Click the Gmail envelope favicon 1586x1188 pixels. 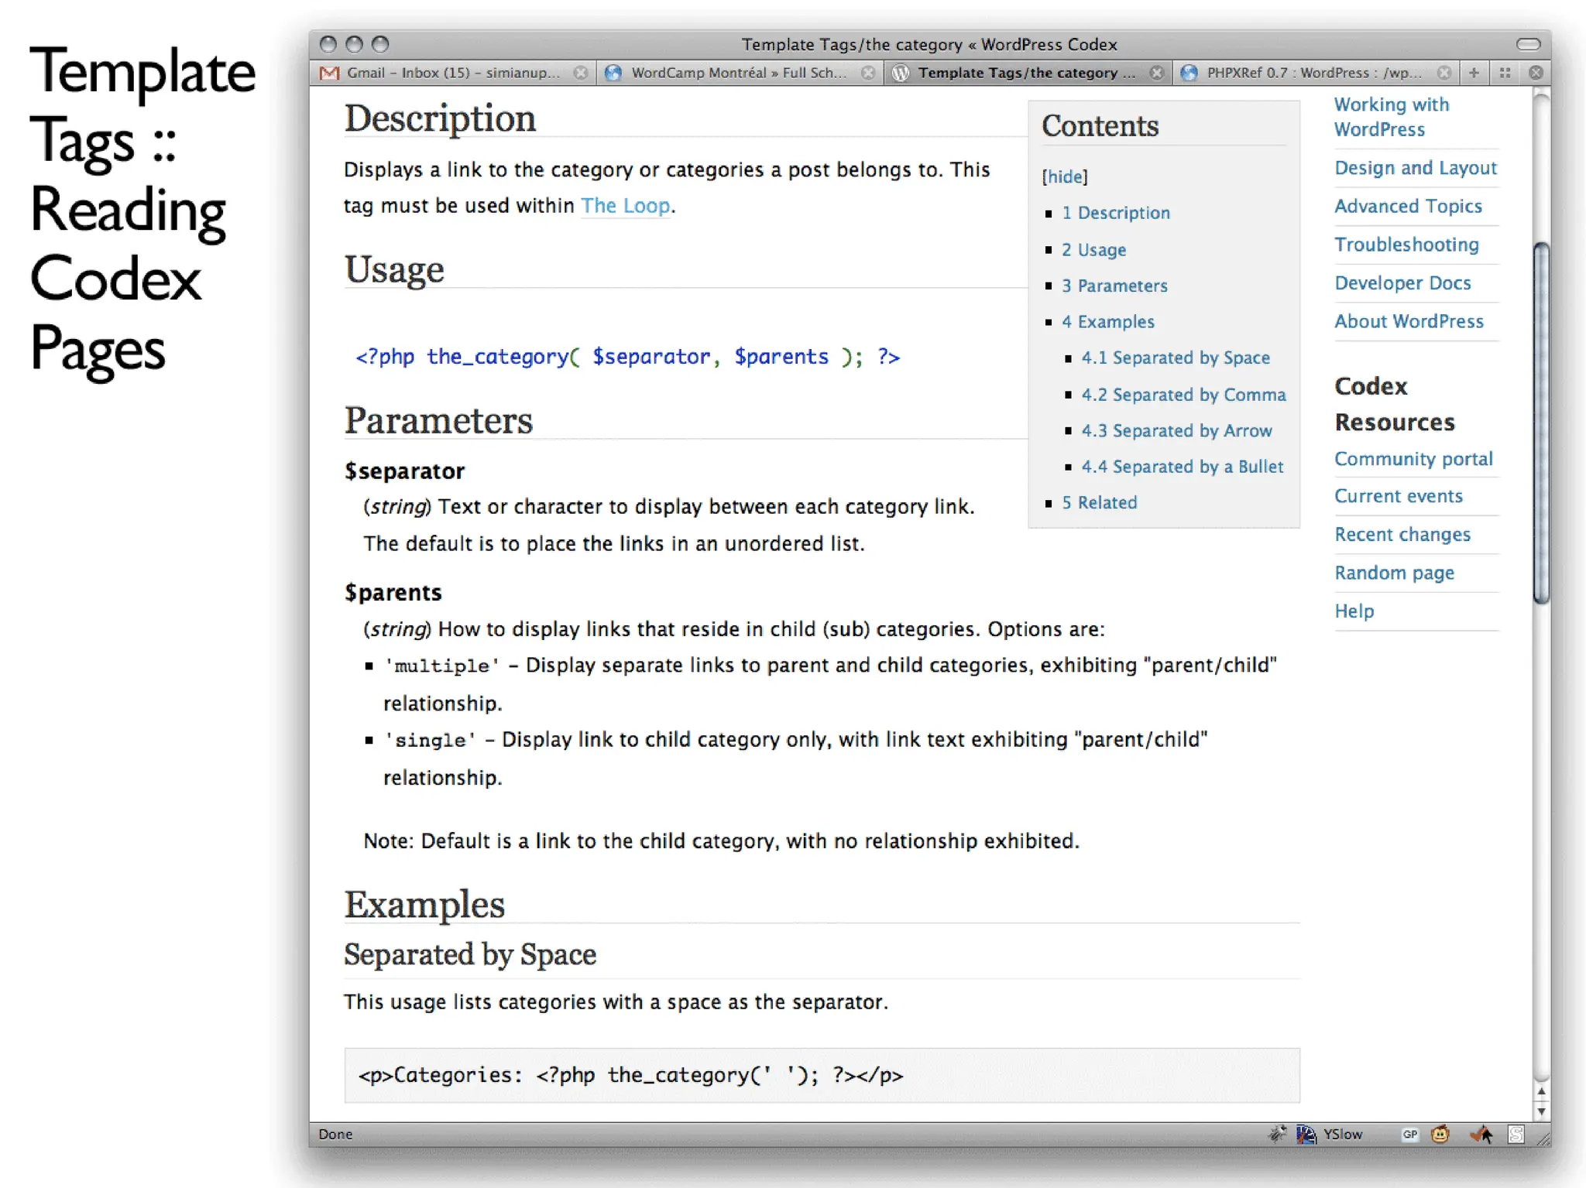(x=329, y=73)
